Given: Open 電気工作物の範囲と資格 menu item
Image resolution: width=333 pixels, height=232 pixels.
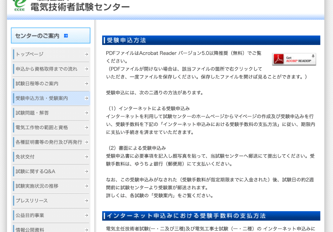Looking at the screenshot, I should tap(51, 127).
